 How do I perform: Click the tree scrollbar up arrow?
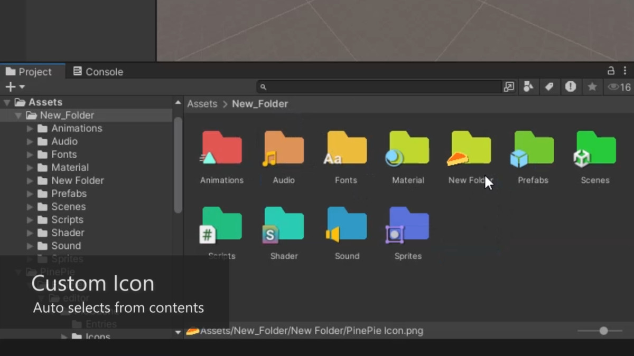178,102
